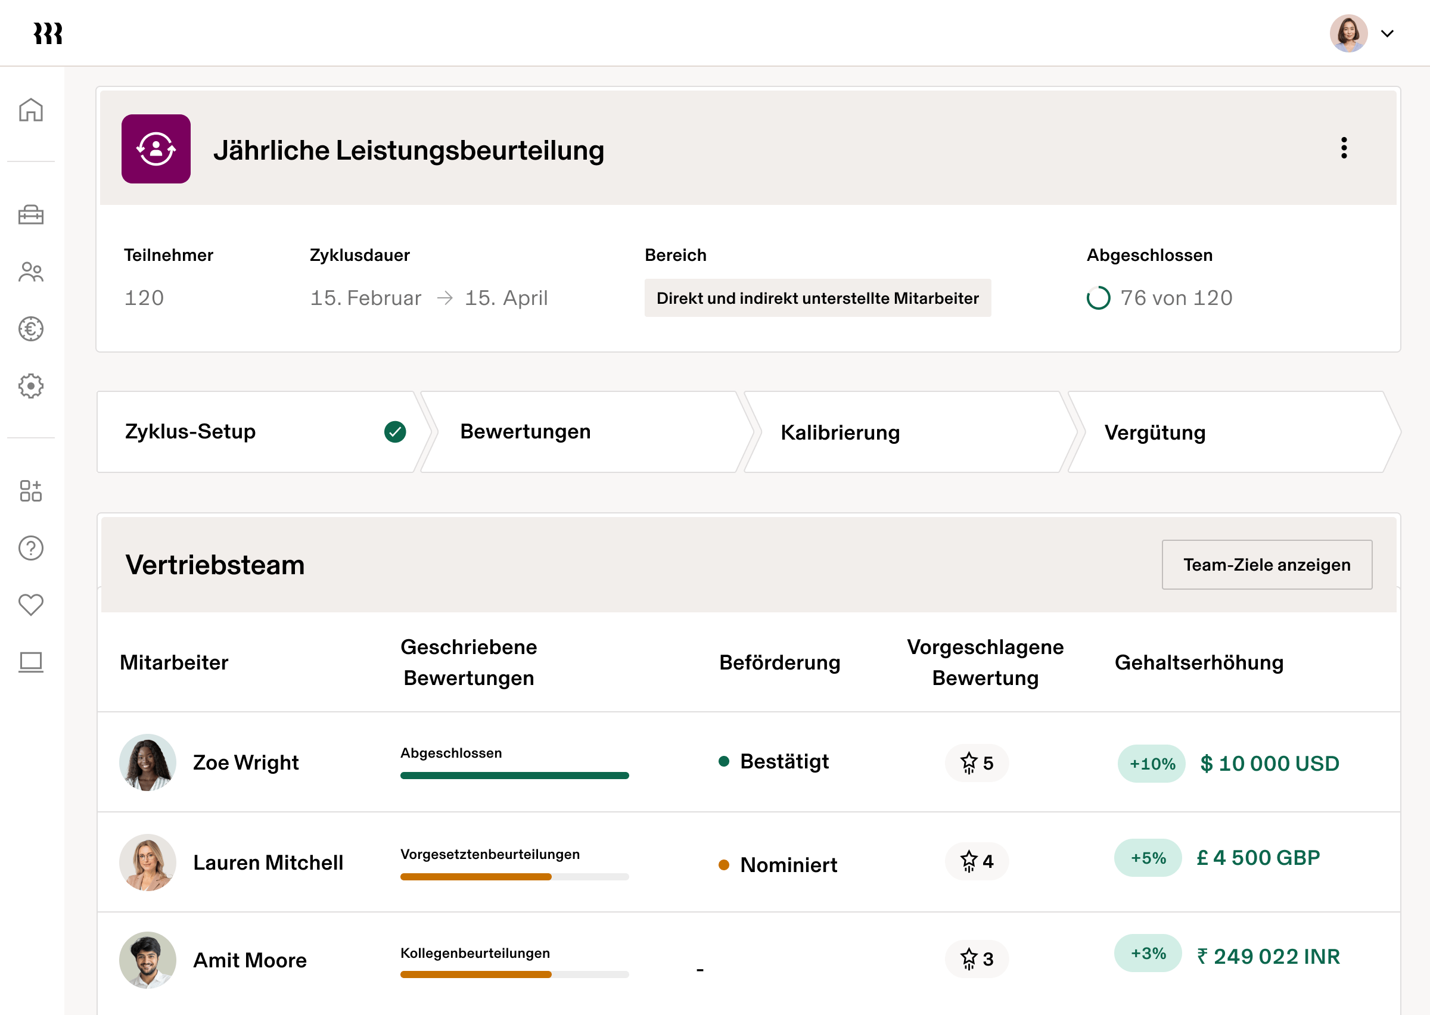1430x1015 pixels.
Task: Open the three-dot menu of the review card
Action: pyautogui.click(x=1345, y=150)
